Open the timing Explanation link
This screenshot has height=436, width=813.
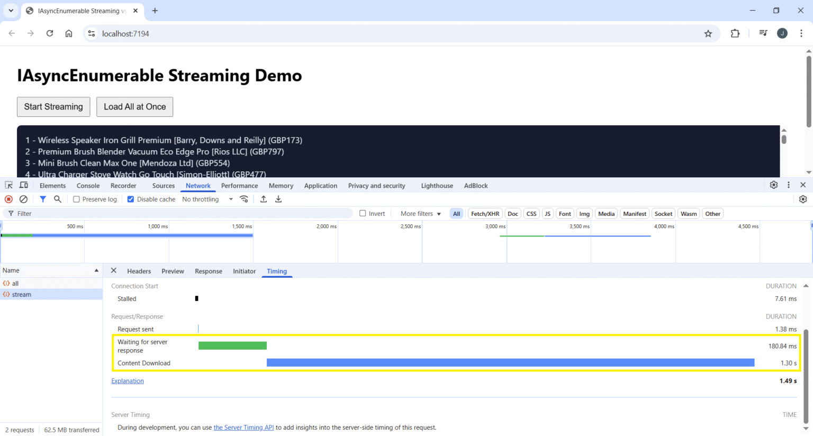pyautogui.click(x=128, y=380)
